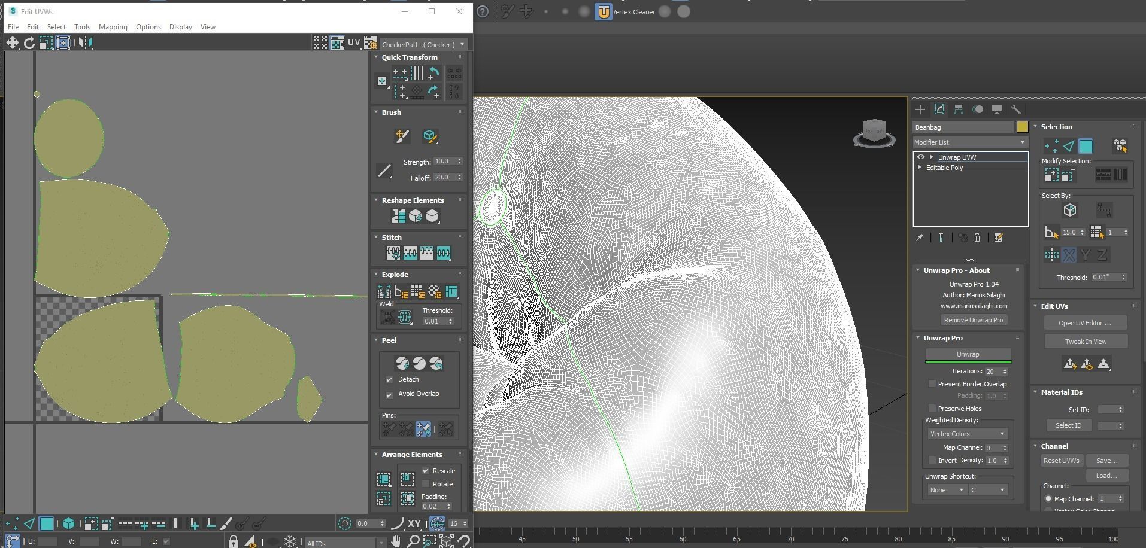The image size is (1146, 548).
Task: Open the CheckerPattern texture dropdown
Action: 423,44
